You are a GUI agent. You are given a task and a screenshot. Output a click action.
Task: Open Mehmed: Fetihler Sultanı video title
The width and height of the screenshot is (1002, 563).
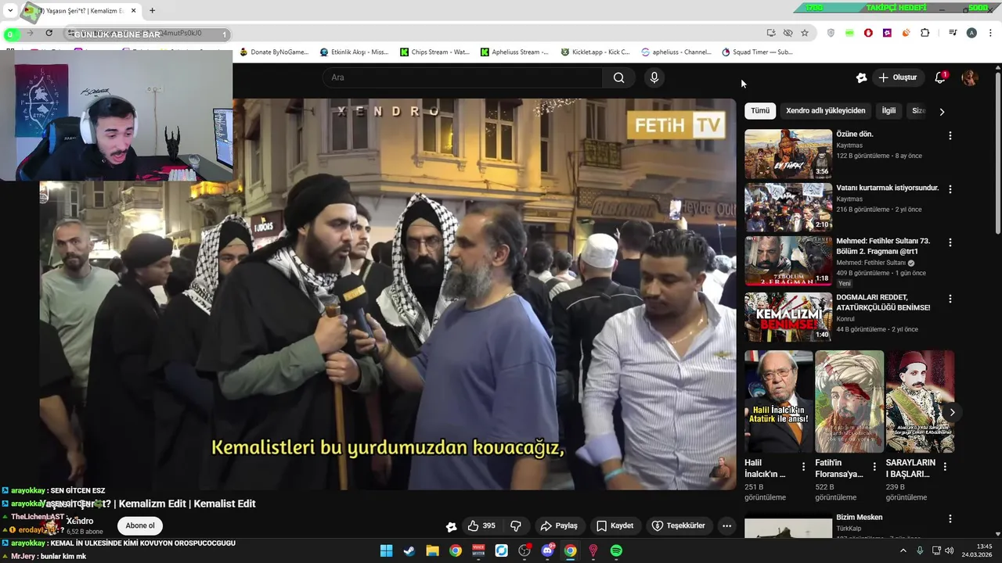pos(883,246)
